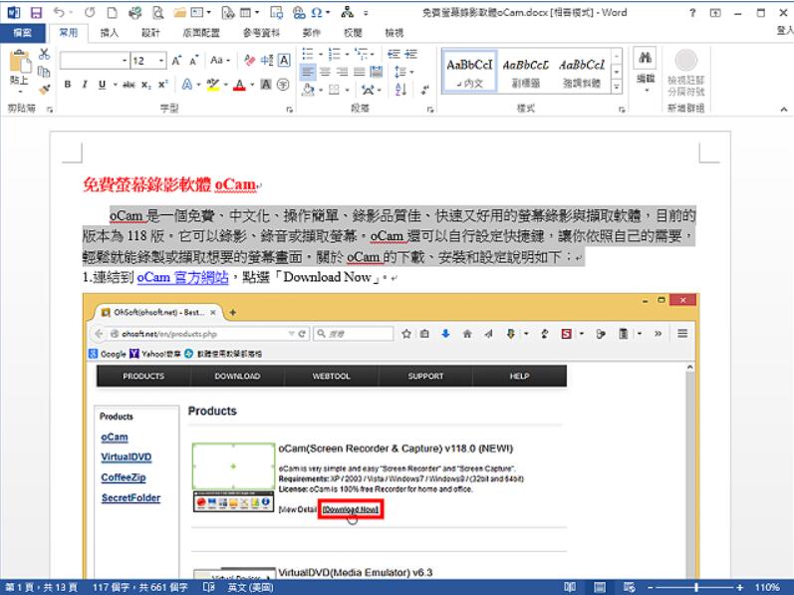Open the paste options dropdown arrow
The image size is (794, 595).
[20, 92]
